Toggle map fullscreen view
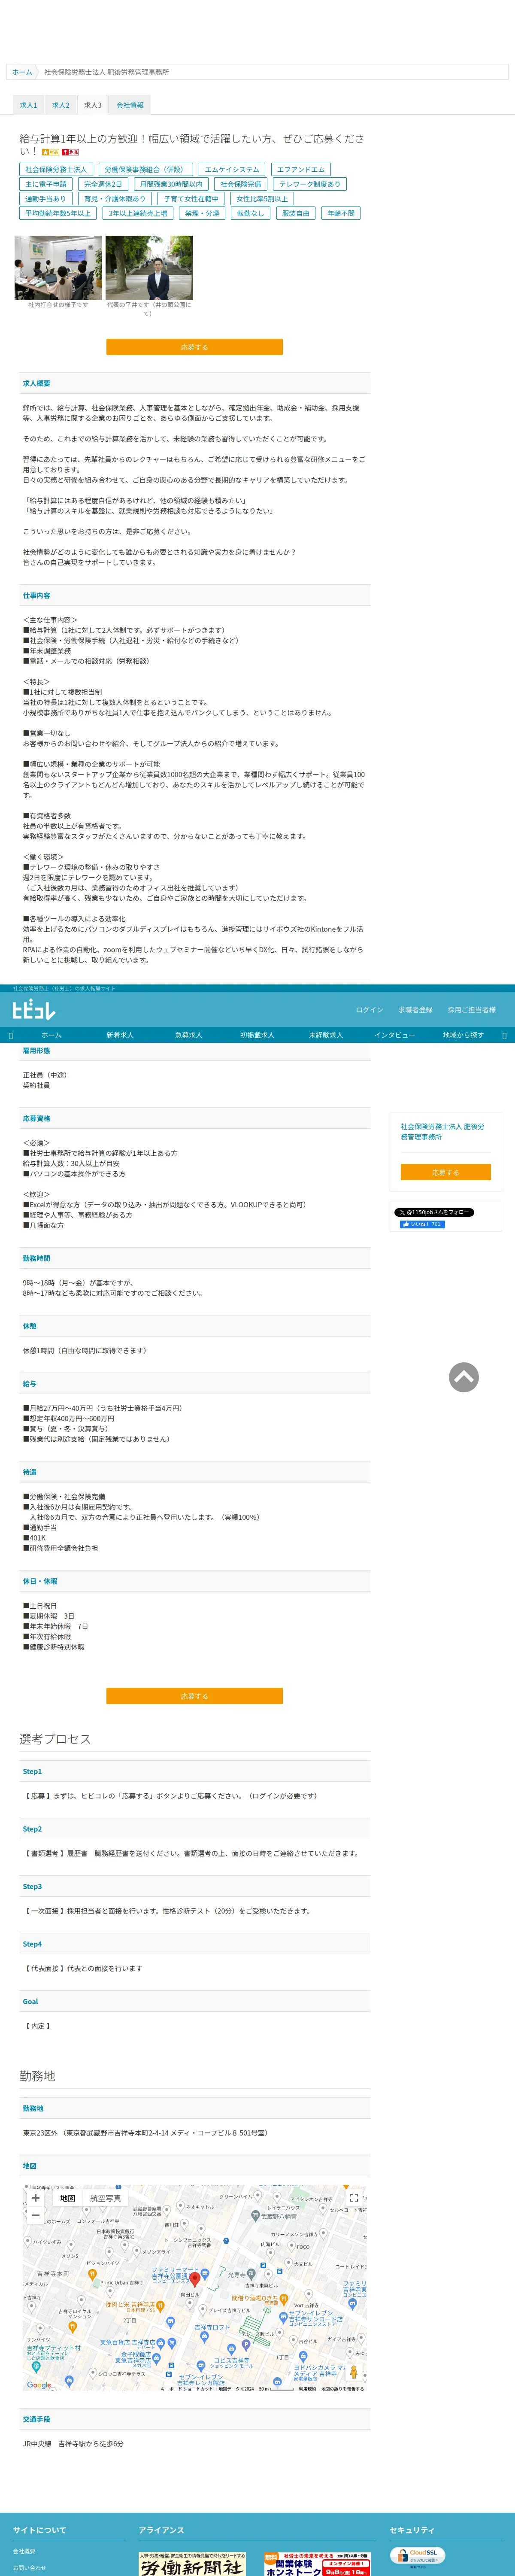The height and width of the screenshot is (2576, 515). (353, 2198)
